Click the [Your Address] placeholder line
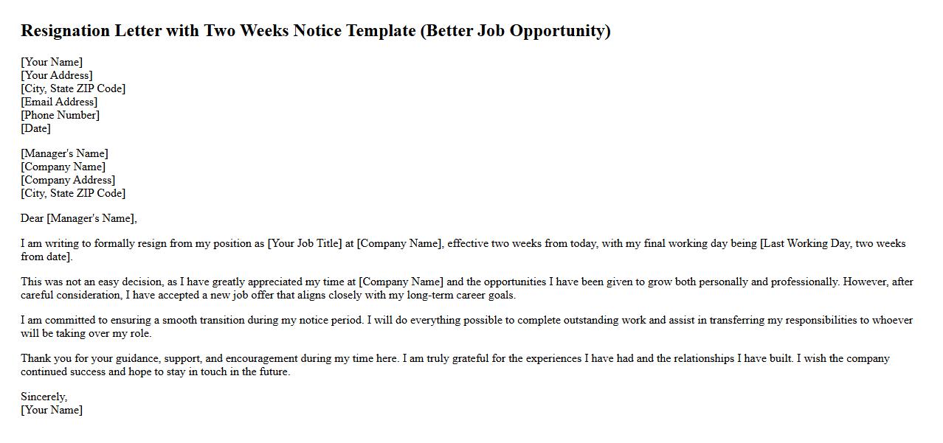This screenshot has height=443, width=943. pyautogui.click(x=57, y=75)
